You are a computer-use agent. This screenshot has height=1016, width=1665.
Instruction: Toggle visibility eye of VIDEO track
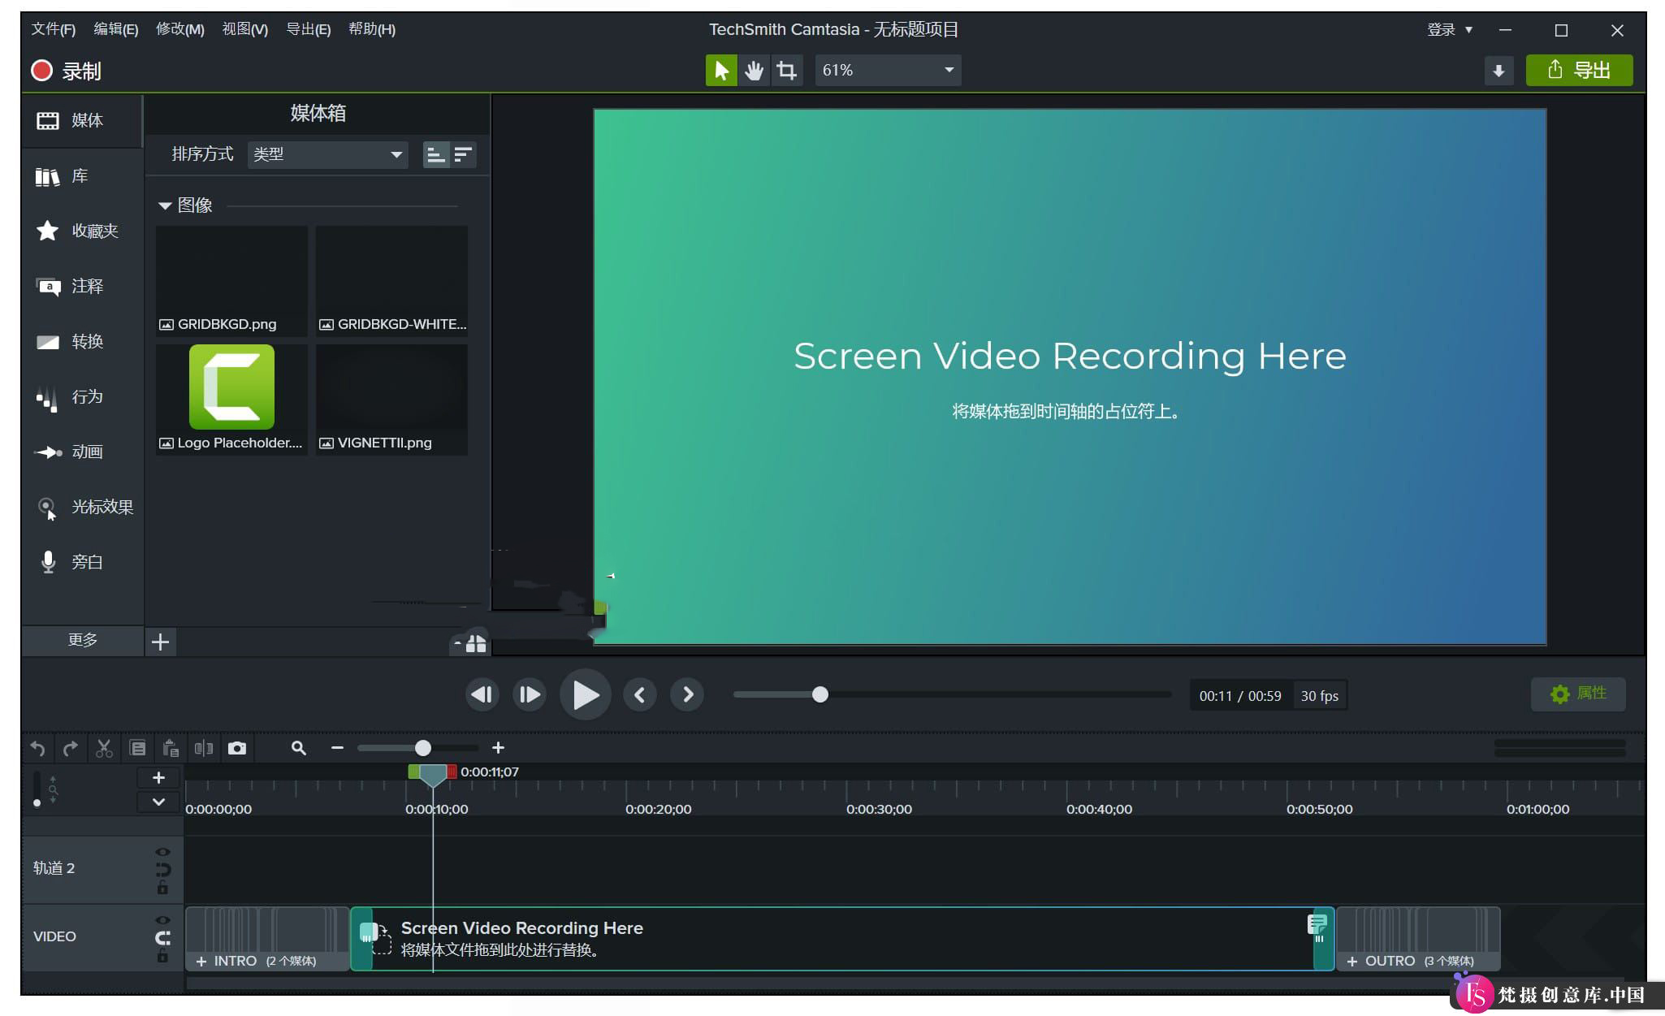pyautogui.click(x=162, y=920)
